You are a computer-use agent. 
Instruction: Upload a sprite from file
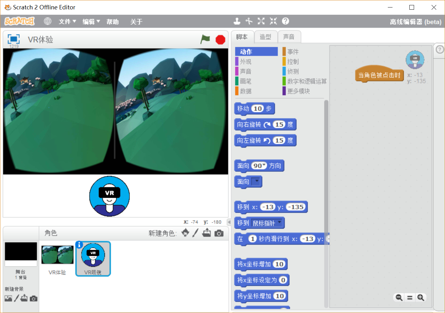point(207,233)
